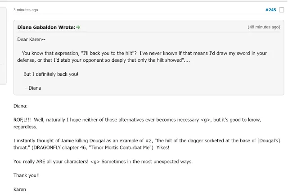Open the #245 post permalink
Viewport: 288px width, 195px height.
click(x=270, y=10)
